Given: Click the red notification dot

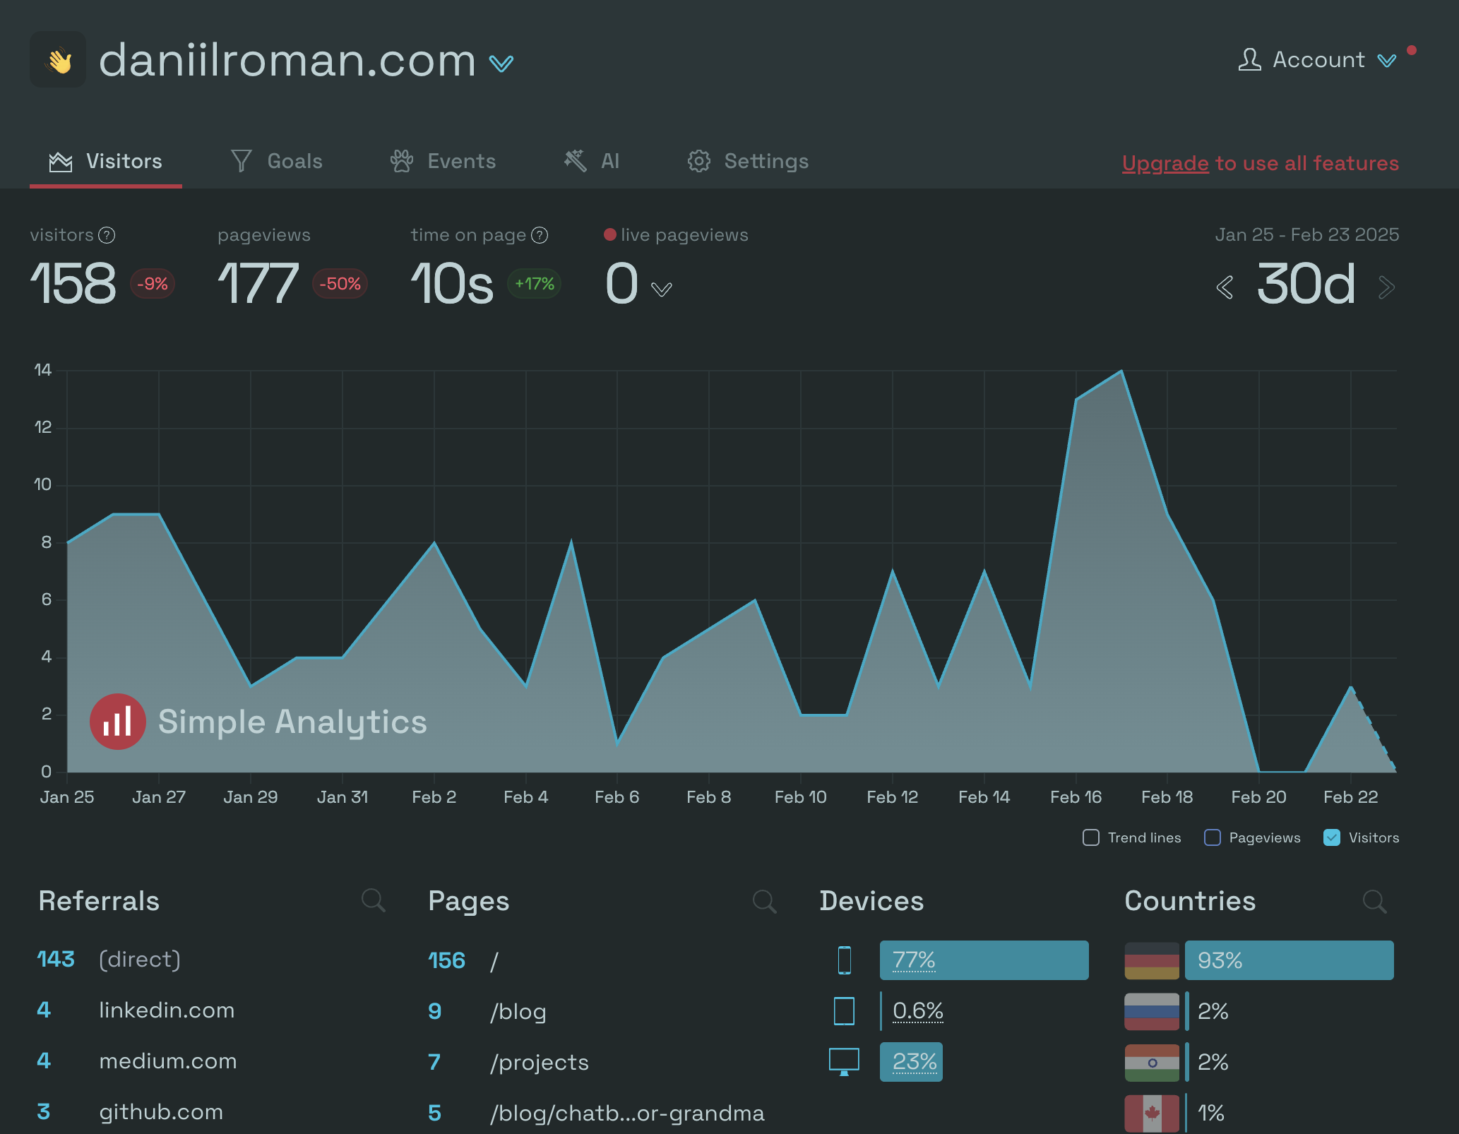Looking at the screenshot, I should pyautogui.click(x=1412, y=50).
